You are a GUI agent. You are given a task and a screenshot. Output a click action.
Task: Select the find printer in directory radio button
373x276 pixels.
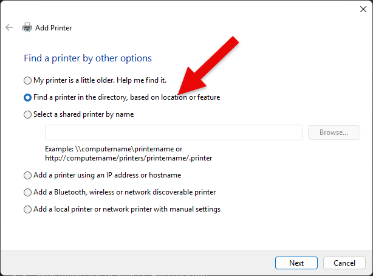point(27,97)
